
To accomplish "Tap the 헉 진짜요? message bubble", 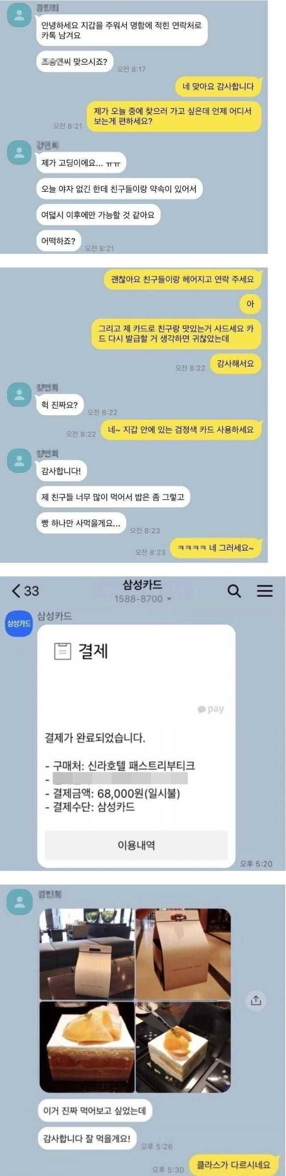I will [x=60, y=405].
